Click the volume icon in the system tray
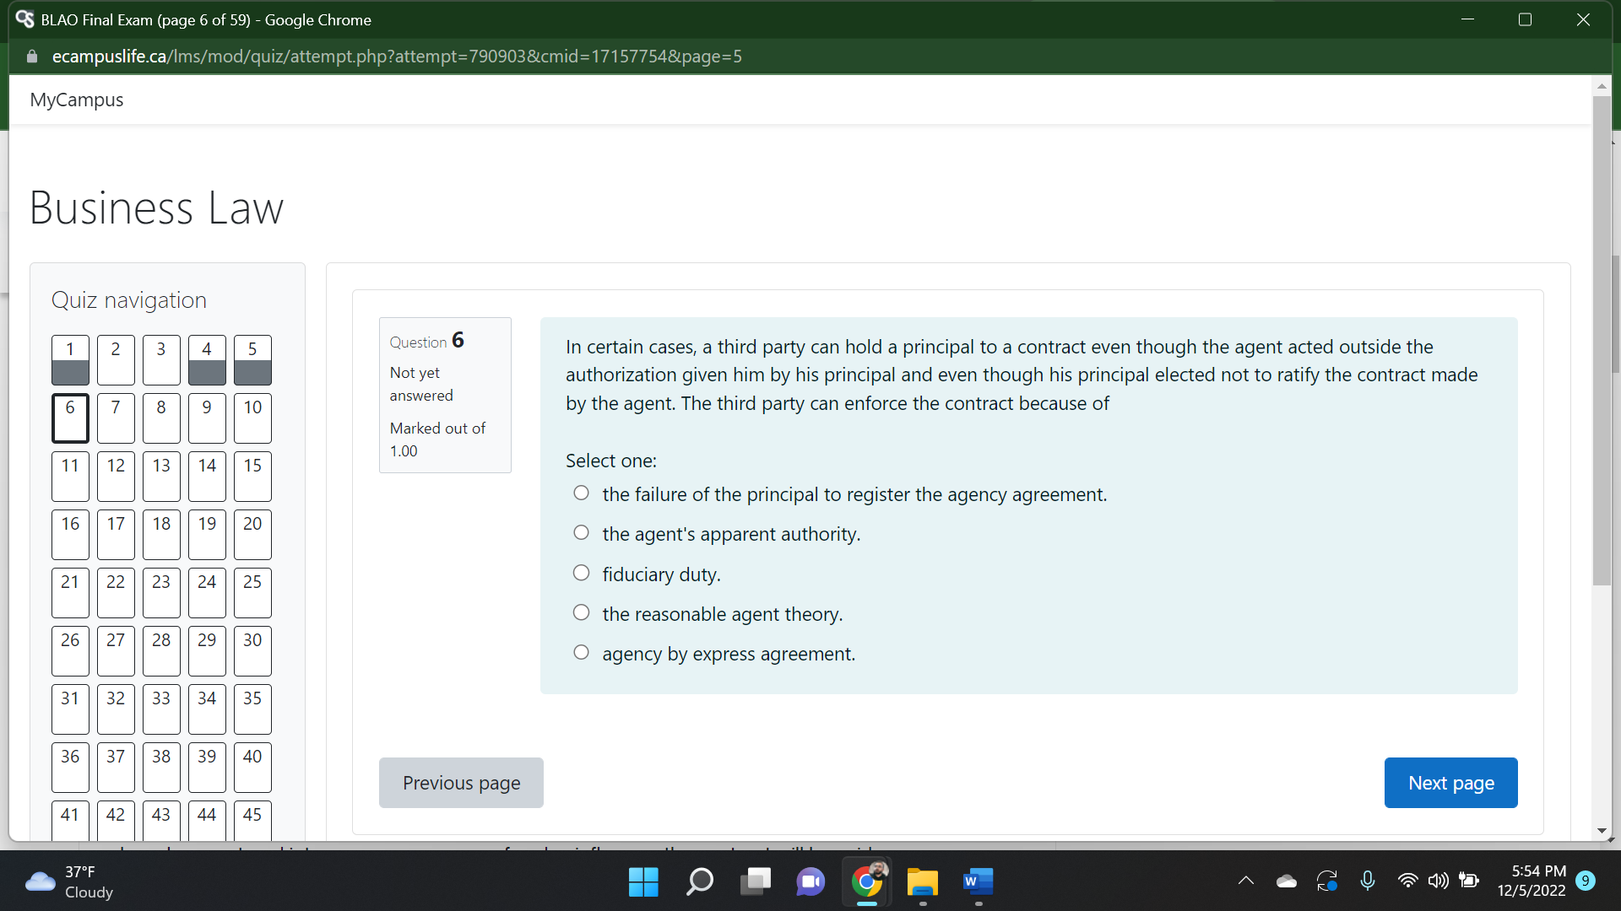Image resolution: width=1621 pixels, height=911 pixels. [x=1439, y=882]
